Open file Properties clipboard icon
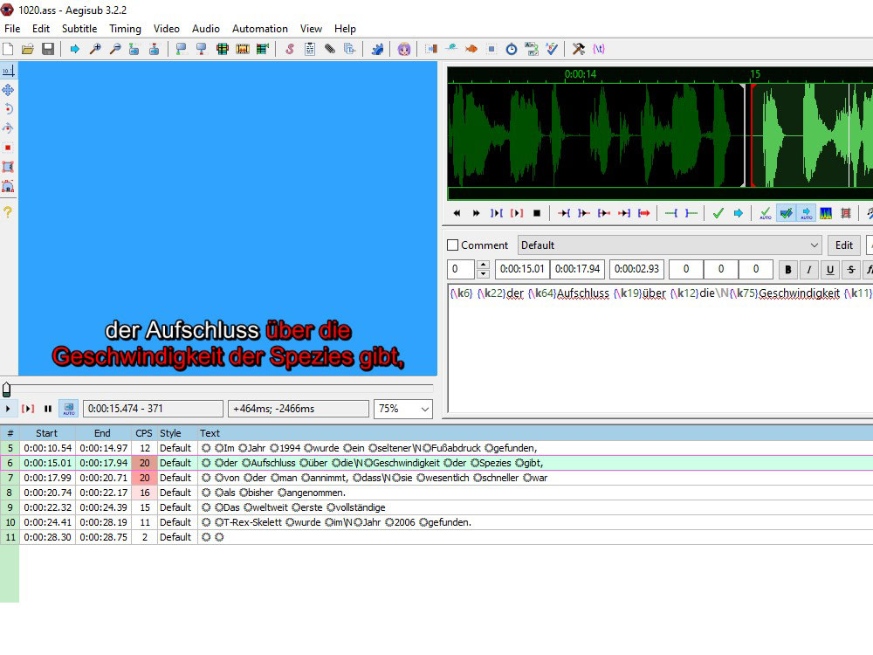 point(310,49)
